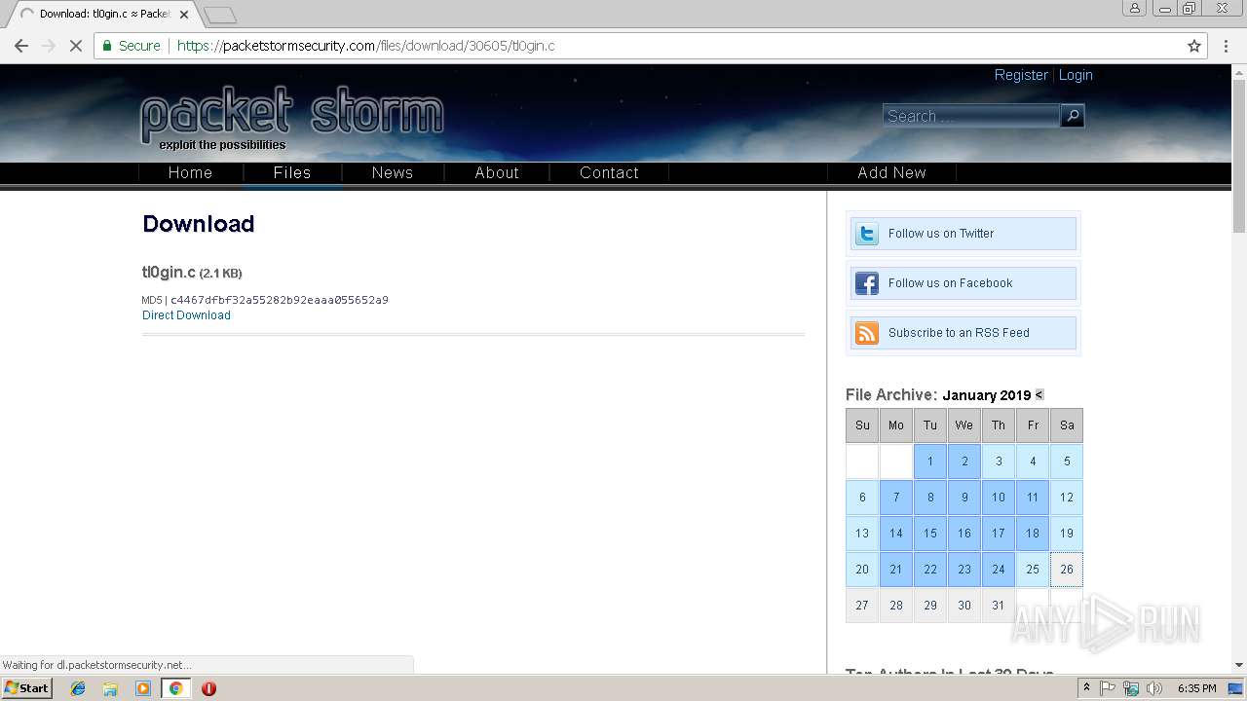Click network tray icon

pyautogui.click(x=1131, y=688)
